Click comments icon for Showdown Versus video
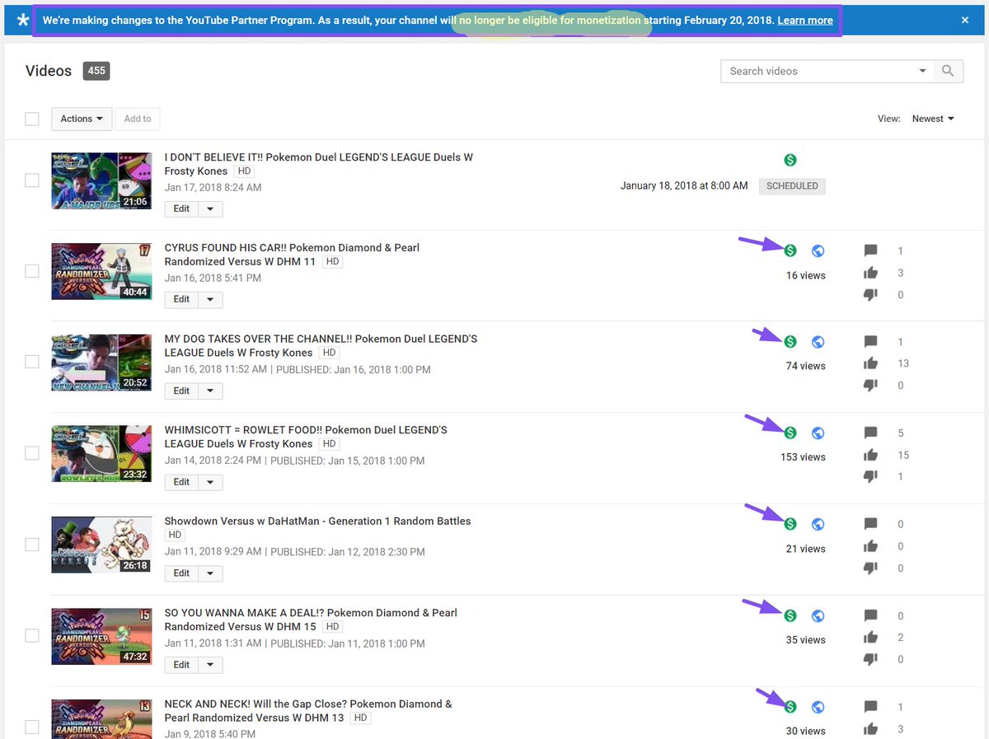989x739 pixels. [x=870, y=524]
